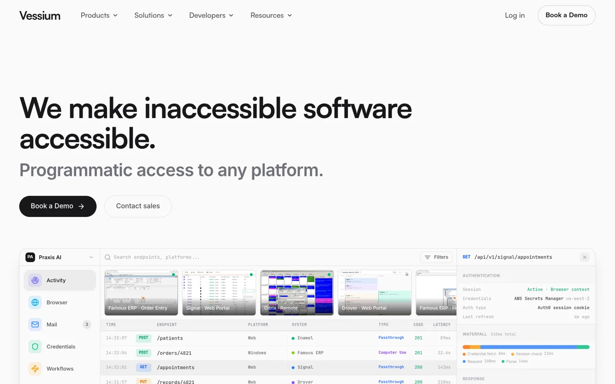Click the LATENCY column header
The image size is (615, 384).
coord(442,325)
